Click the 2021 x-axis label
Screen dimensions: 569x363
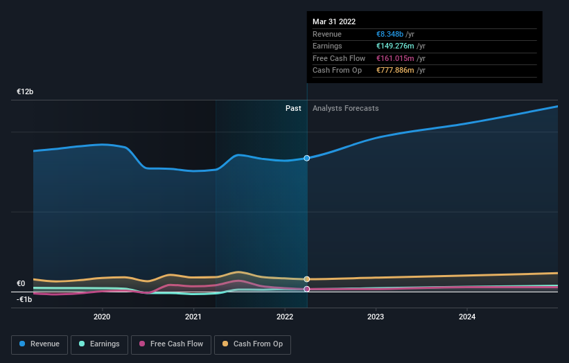(193, 317)
